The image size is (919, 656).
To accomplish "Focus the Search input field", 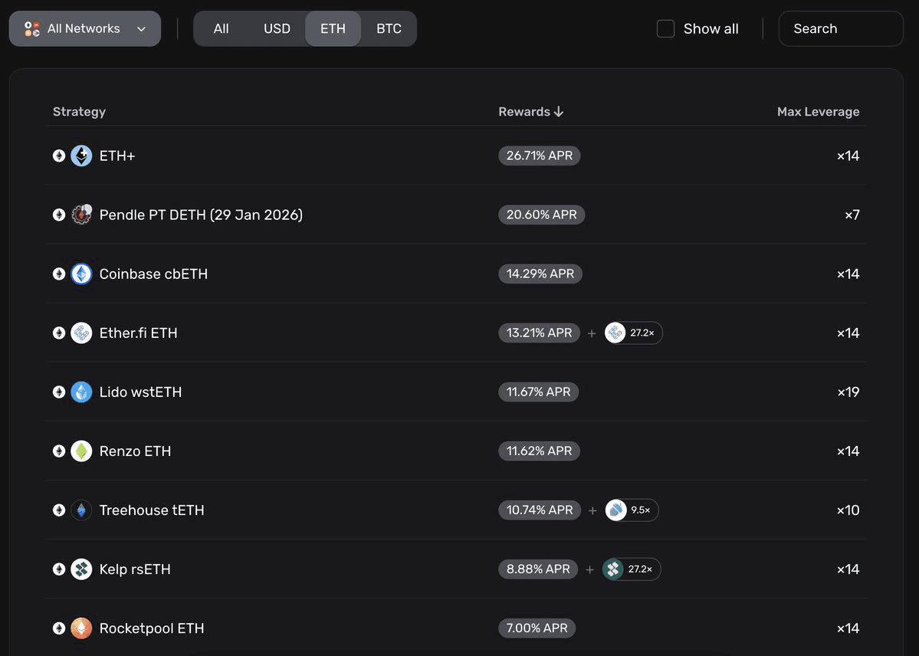I will pos(841,29).
